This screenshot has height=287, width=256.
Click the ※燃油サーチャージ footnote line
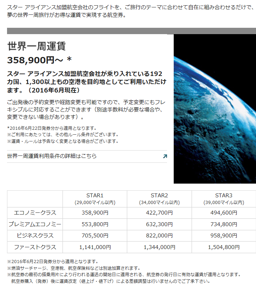(74, 268)
